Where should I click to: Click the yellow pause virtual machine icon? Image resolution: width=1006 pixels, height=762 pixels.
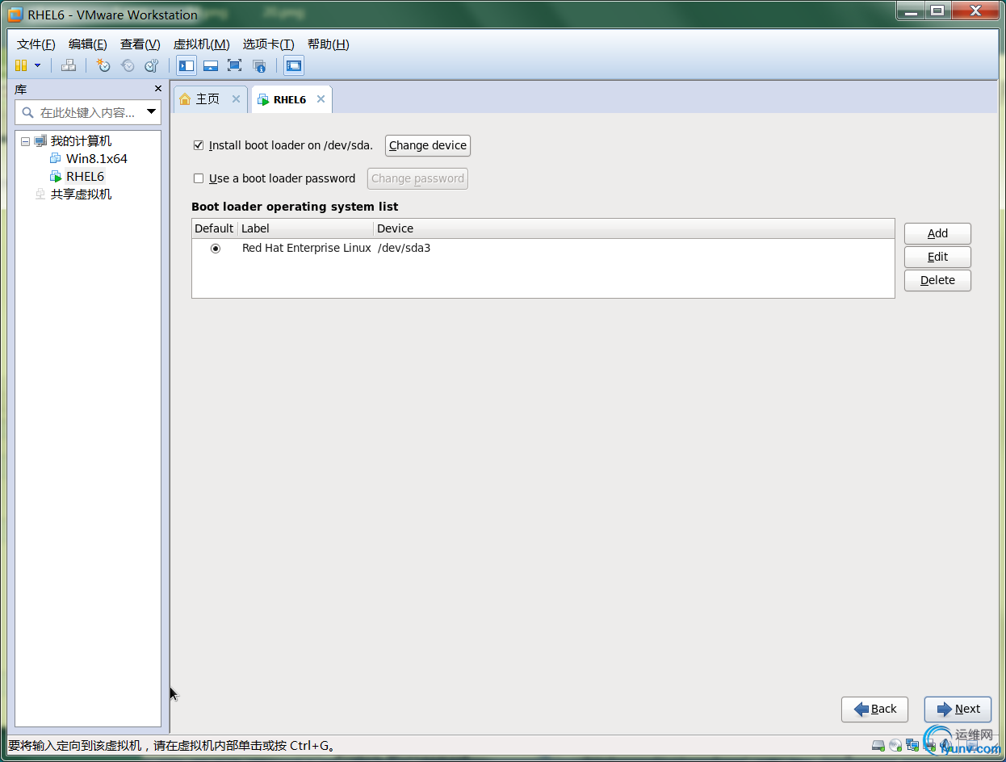[x=21, y=65]
